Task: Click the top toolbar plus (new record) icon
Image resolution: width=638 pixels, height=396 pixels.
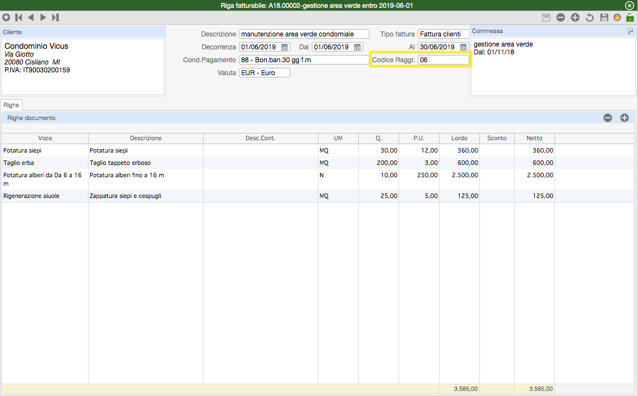Action: pos(575,17)
